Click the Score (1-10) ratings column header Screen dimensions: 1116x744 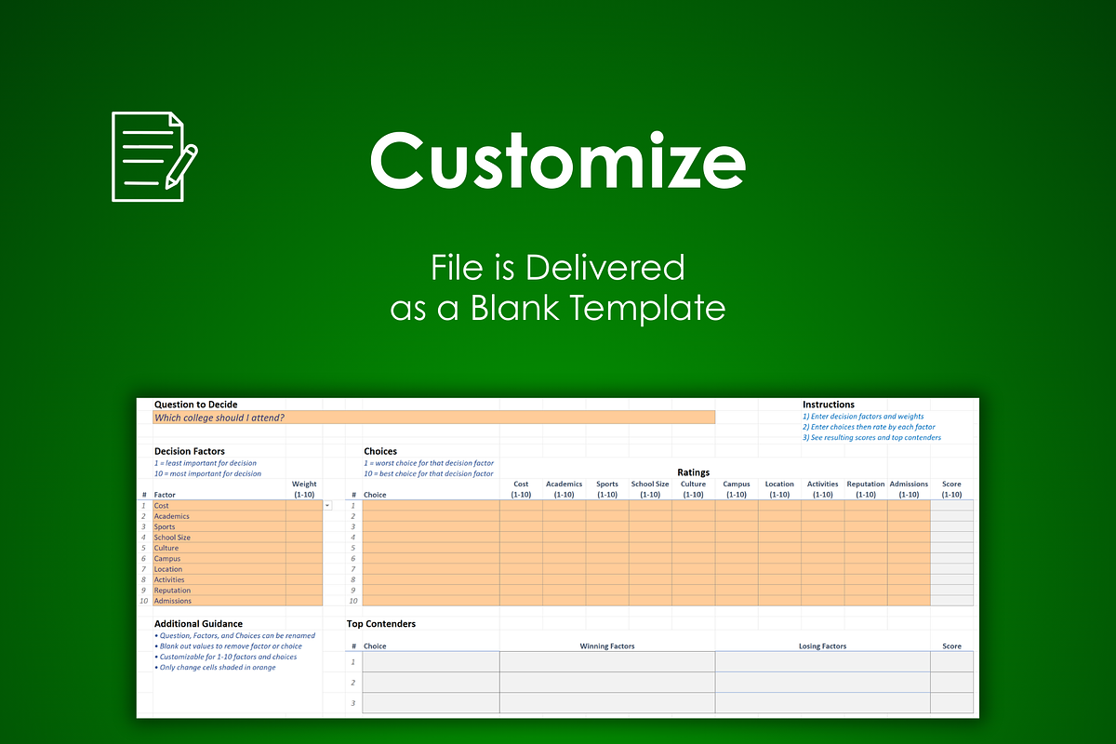click(x=951, y=489)
